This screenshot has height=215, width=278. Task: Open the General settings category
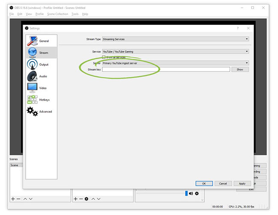[x=41, y=41]
